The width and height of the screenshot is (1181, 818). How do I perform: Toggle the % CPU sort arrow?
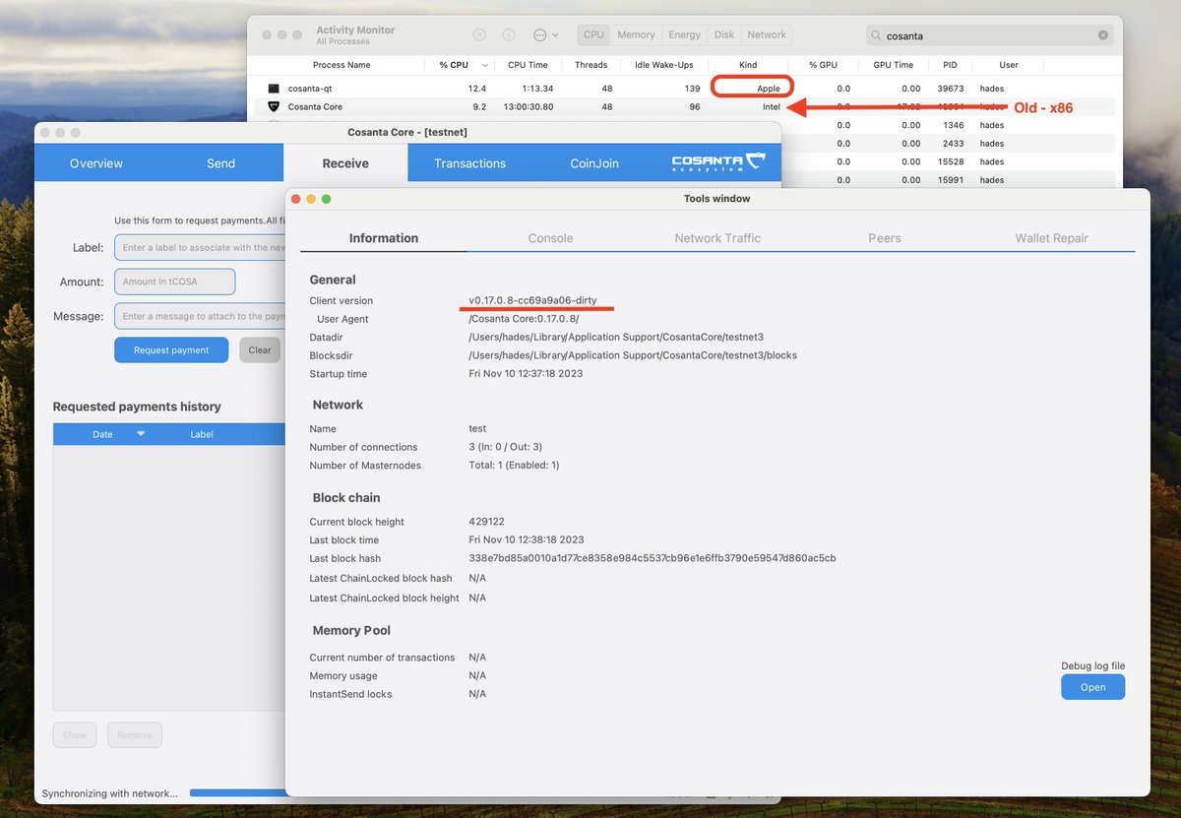pos(486,65)
